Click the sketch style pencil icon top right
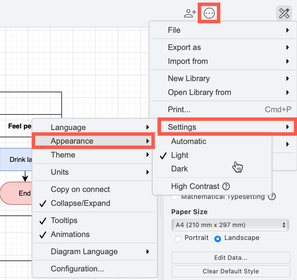This screenshot has height=280, width=297. pyautogui.click(x=284, y=13)
